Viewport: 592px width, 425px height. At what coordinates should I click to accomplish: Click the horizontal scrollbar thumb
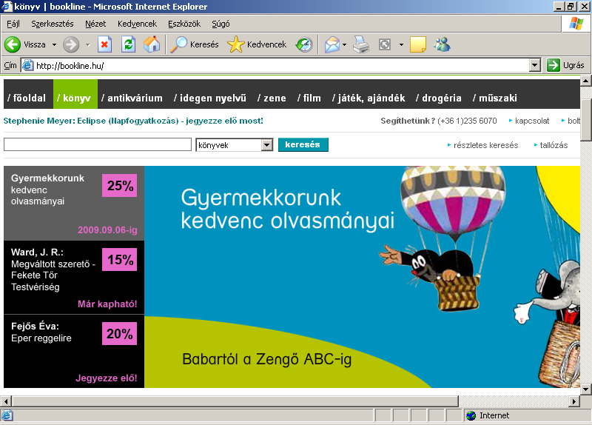pyautogui.click(x=235, y=401)
